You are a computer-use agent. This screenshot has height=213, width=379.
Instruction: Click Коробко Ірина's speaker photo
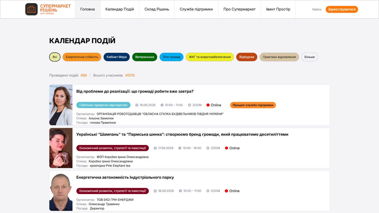(x=61, y=148)
